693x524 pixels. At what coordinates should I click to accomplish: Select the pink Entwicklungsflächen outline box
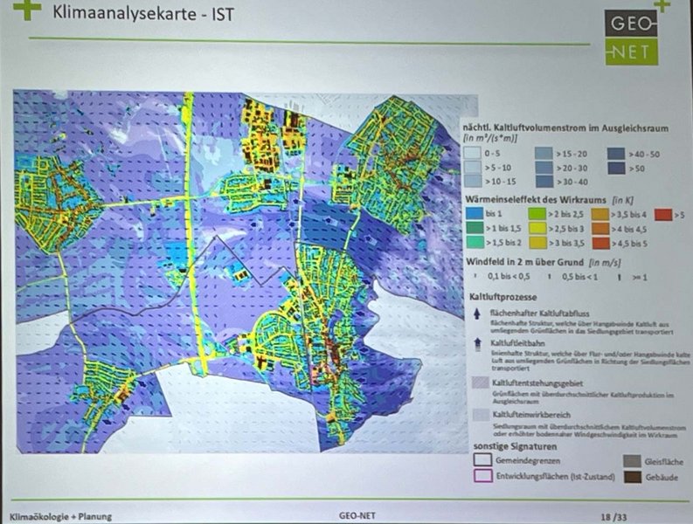coord(483,475)
